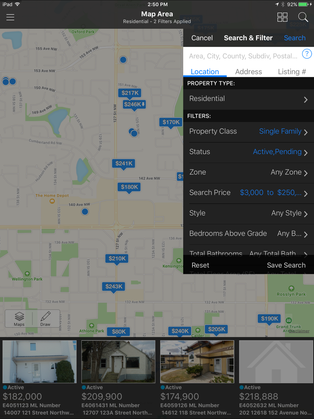Tap The Home Depot map icon
This screenshot has width=314, height=419.
coord(52,201)
